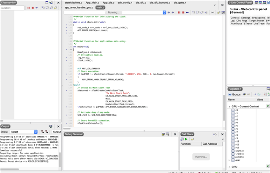This screenshot has width=270, height=173.
Task: Click the Function column header in Call Stack
Action: pos(191,144)
